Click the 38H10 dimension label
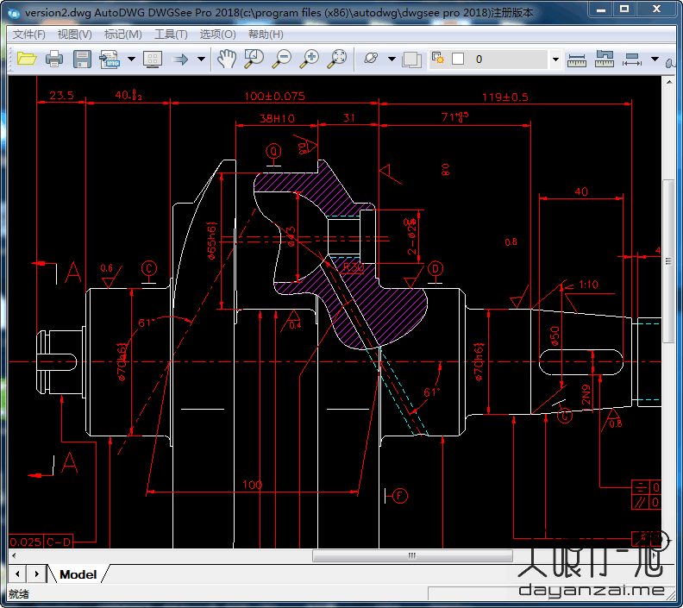Viewport: 683px width, 608px height. tap(277, 118)
